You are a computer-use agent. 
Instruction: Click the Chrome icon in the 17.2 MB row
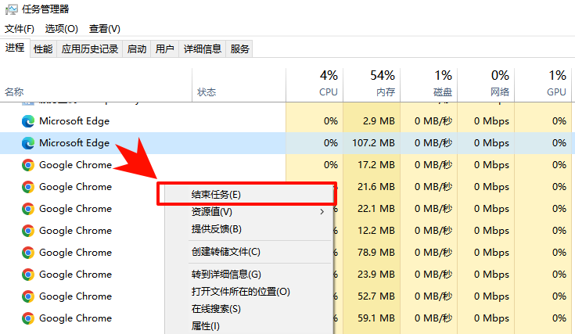[x=28, y=165]
